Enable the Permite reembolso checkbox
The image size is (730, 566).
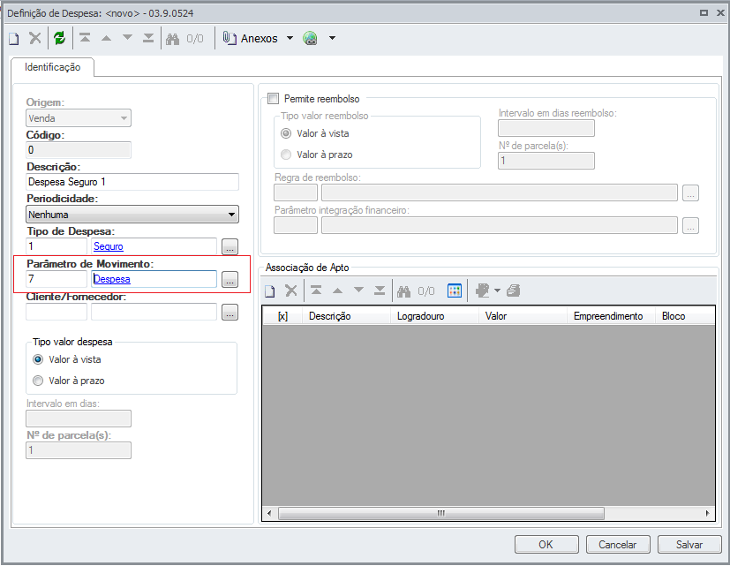(x=273, y=99)
